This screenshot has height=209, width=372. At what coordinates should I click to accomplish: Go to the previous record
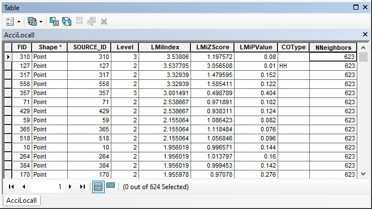pyautogui.click(x=24, y=187)
